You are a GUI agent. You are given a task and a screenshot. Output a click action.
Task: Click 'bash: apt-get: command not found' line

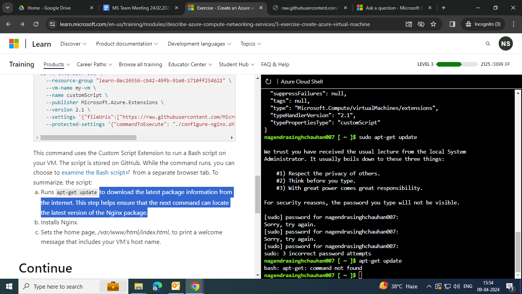[x=313, y=268]
